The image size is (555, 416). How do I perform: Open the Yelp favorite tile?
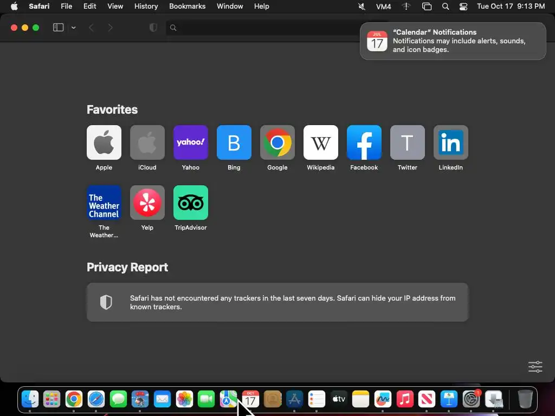tap(147, 203)
